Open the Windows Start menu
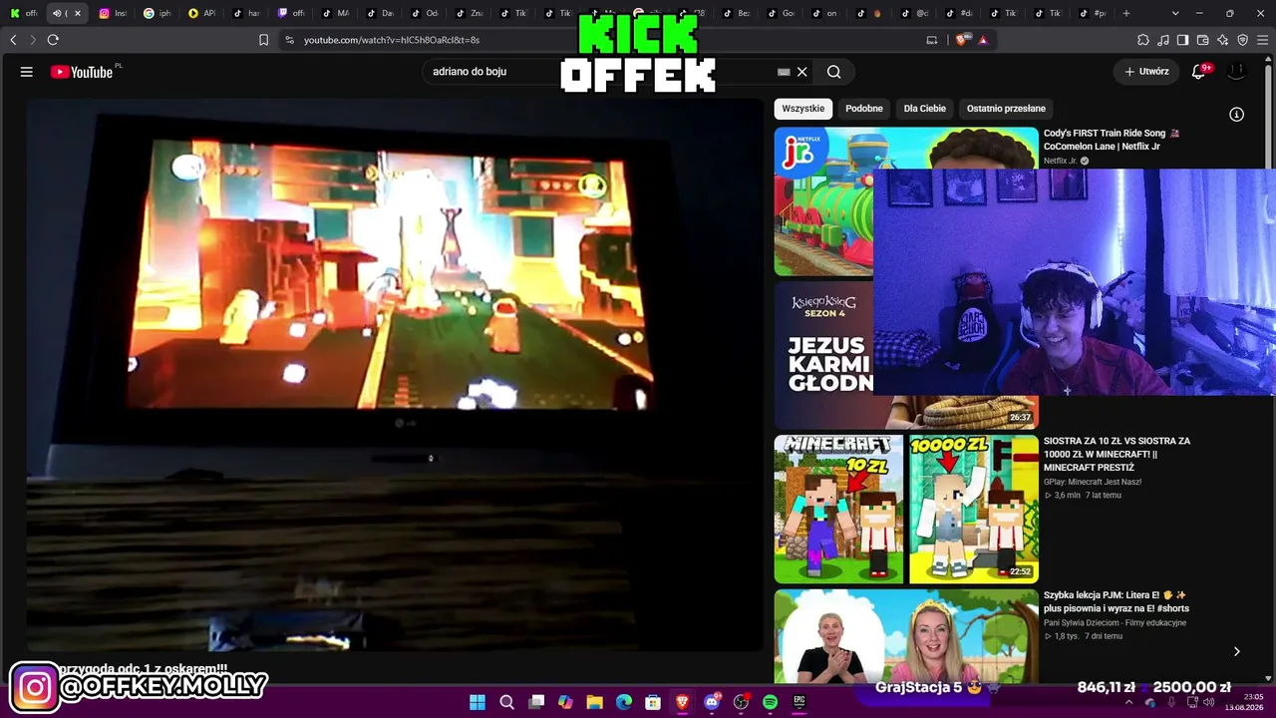1276x718 pixels. coord(478,702)
